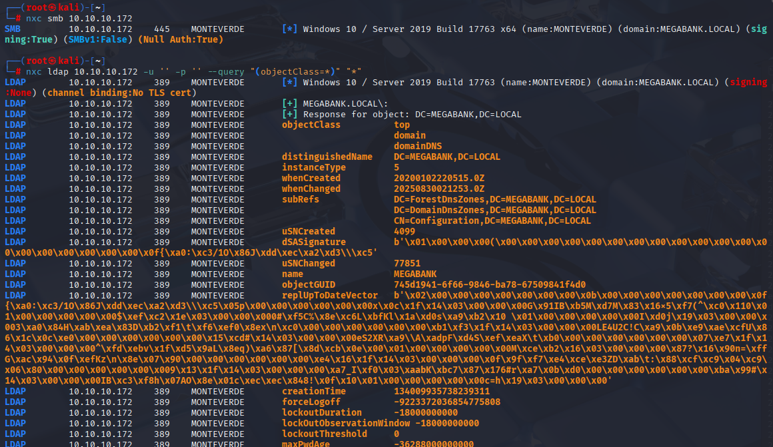Click the '(Null Auth:True)' text
773x447 pixels.
(181, 39)
